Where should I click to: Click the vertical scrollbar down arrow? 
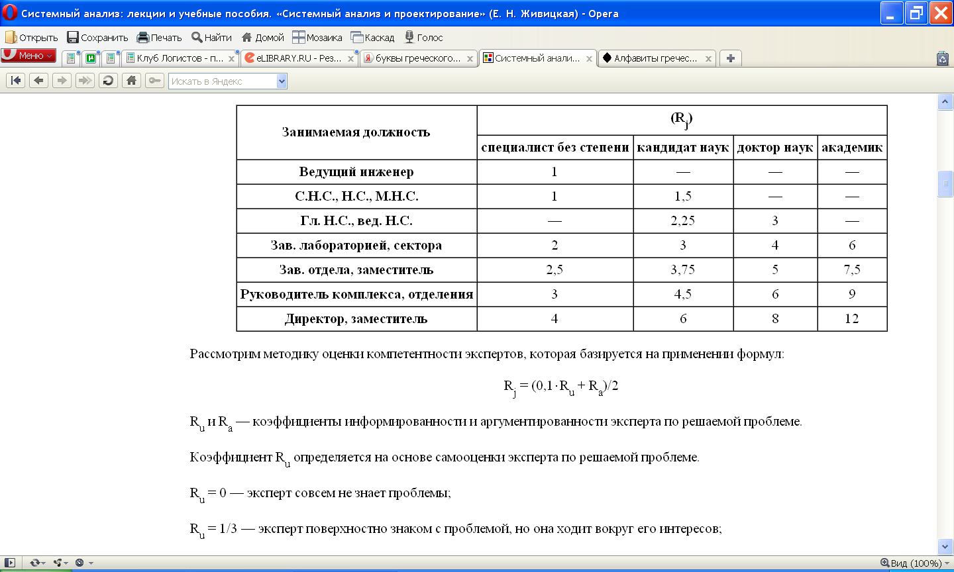(x=945, y=546)
